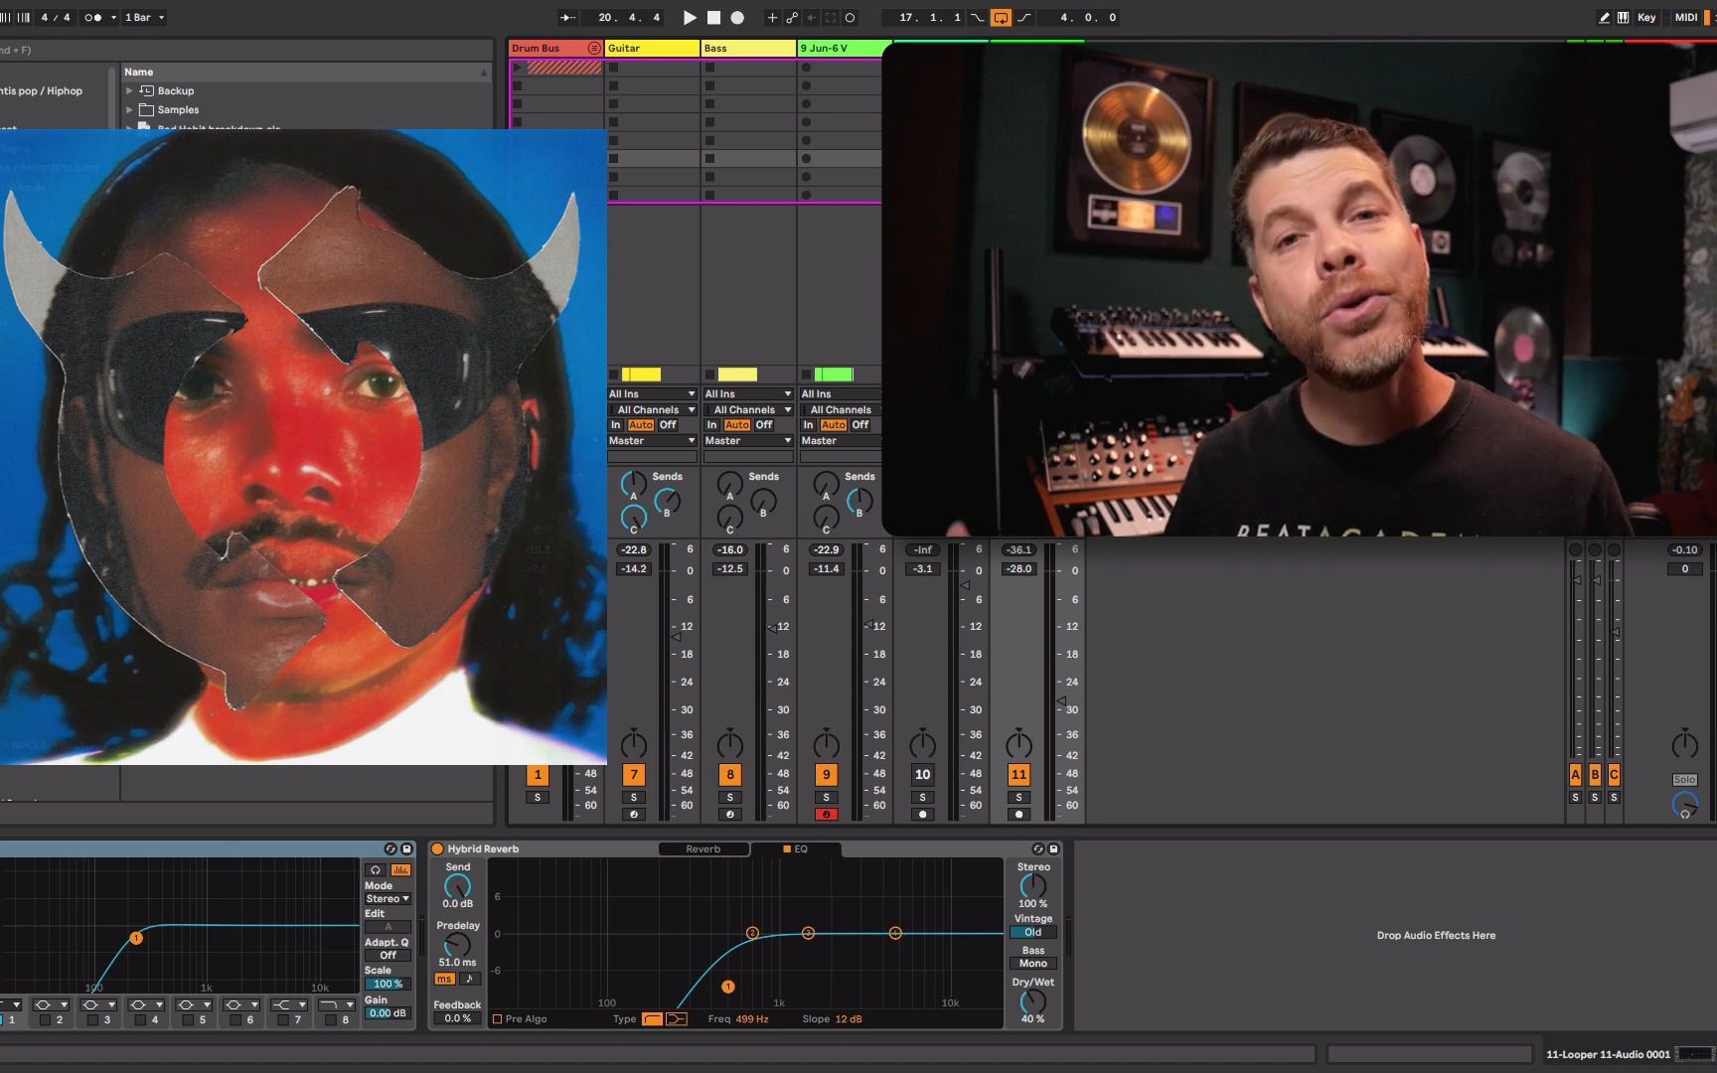Select the low-cut filter Type shape

coord(652,1018)
